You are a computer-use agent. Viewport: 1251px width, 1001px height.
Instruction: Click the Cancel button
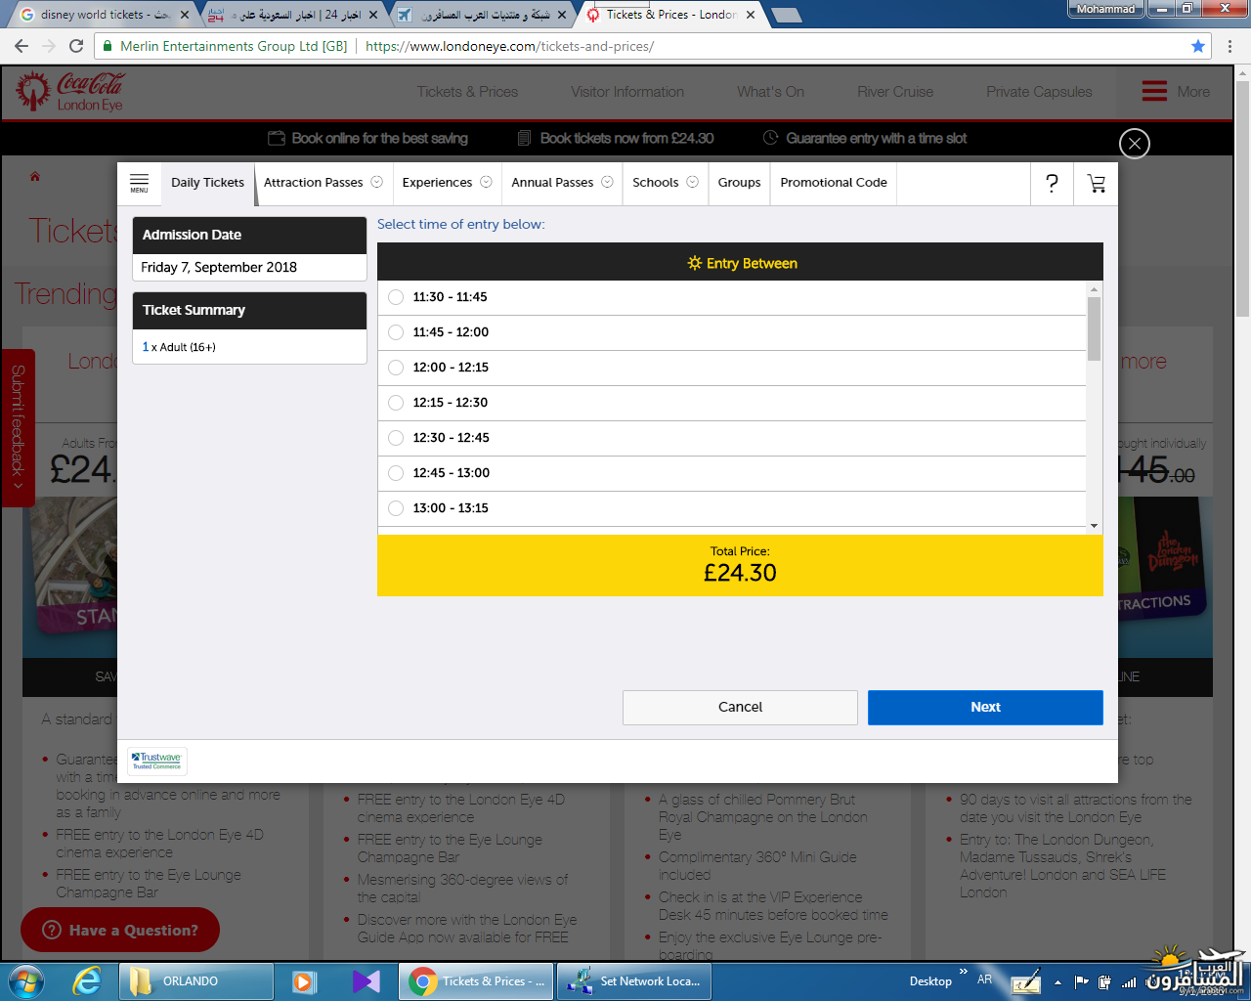(740, 708)
